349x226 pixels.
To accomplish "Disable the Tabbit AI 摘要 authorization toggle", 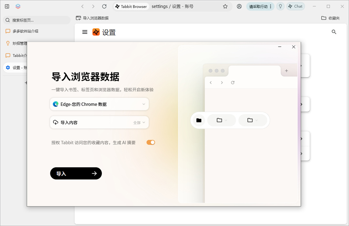I will 151,142.
